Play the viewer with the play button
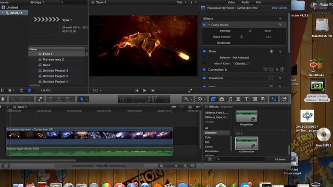 [x=145, y=90]
